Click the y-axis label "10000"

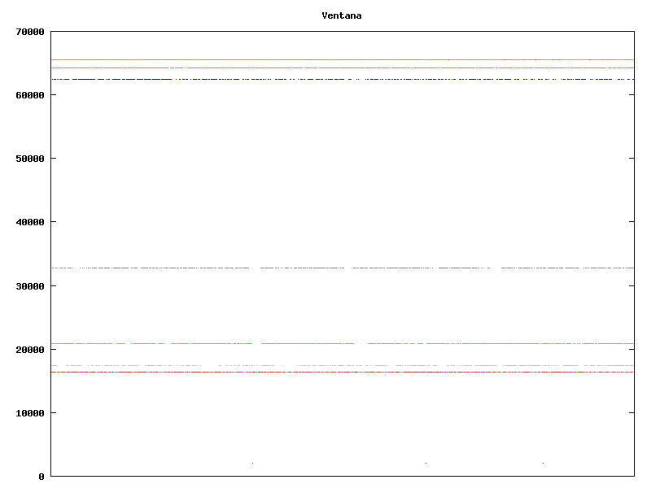pyautogui.click(x=30, y=413)
